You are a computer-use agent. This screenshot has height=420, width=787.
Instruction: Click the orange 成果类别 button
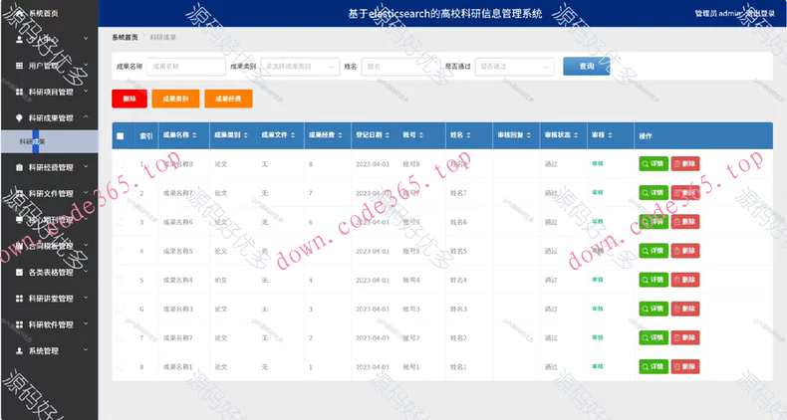click(175, 99)
